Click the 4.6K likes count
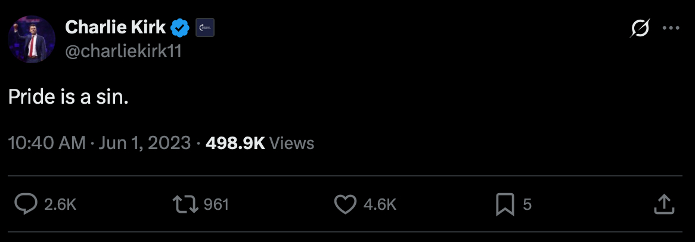Image resolution: width=695 pixels, height=242 pixels. click(x=380, y=204)
